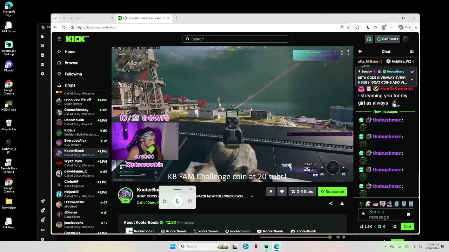
Task: Open Drops in Kick sidebar
Action: click(x=70, y=85)
